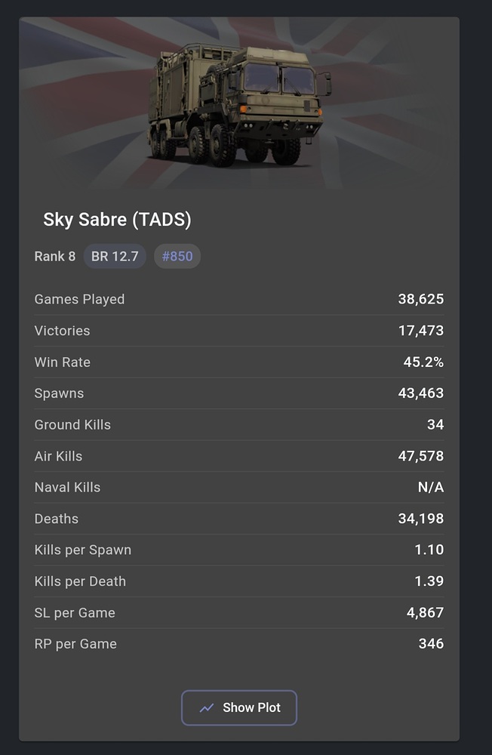The image size is (492, 755).
Task: Click the Sky Sabre truck image
Action: (x=239, y=105)
